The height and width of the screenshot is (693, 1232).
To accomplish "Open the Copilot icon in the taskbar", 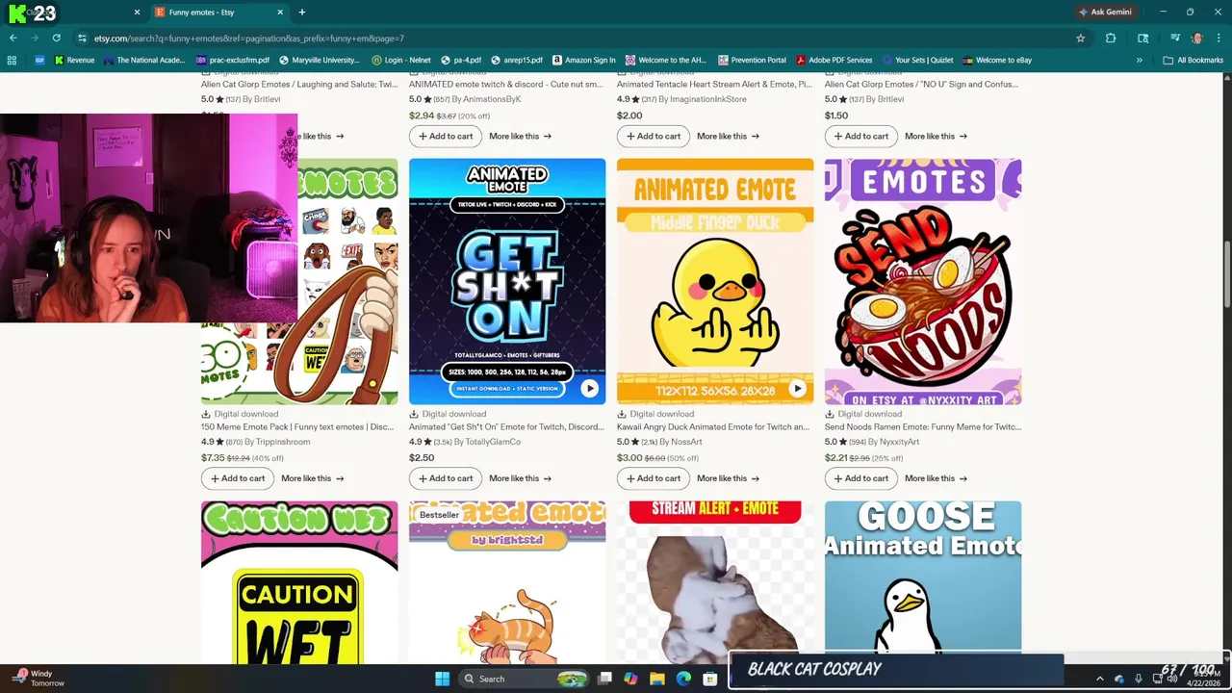I will point(630,679).
